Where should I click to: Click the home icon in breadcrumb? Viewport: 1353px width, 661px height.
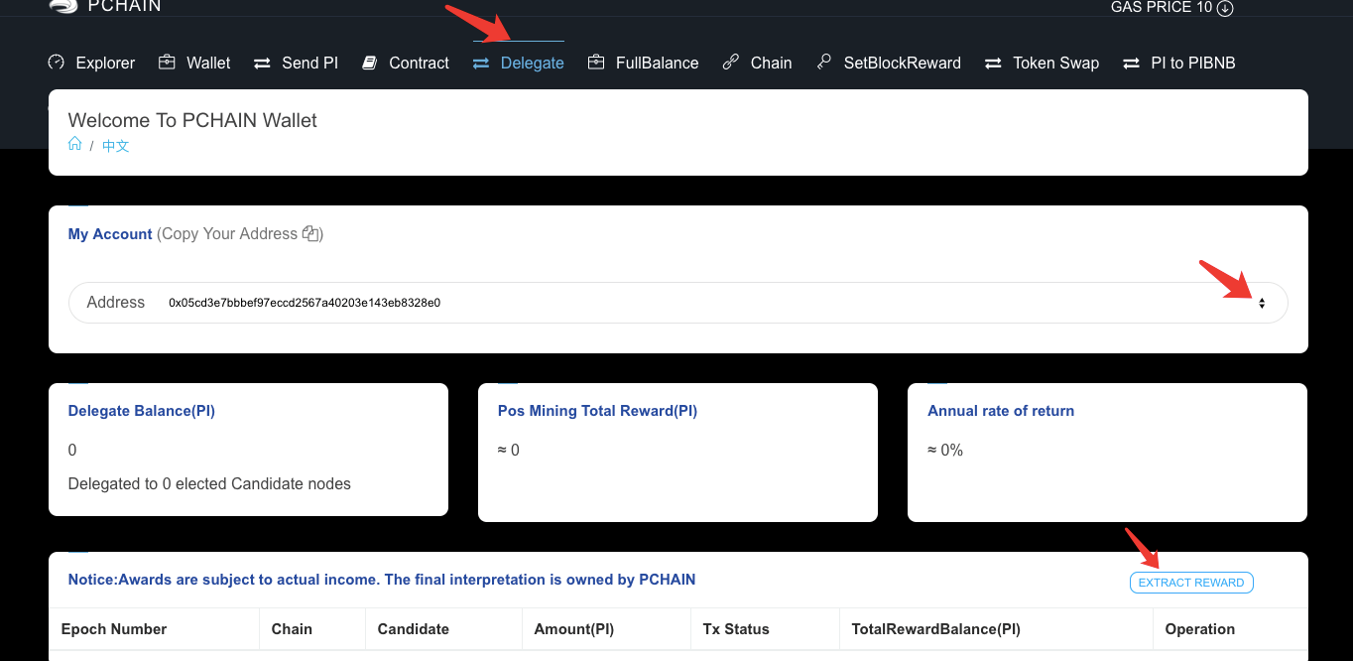[x=74, y=145]
